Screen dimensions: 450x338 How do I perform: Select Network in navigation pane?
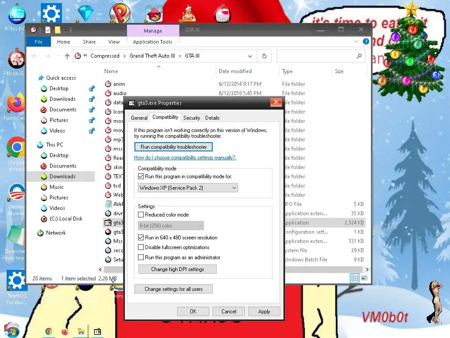[x=56, y=233]
